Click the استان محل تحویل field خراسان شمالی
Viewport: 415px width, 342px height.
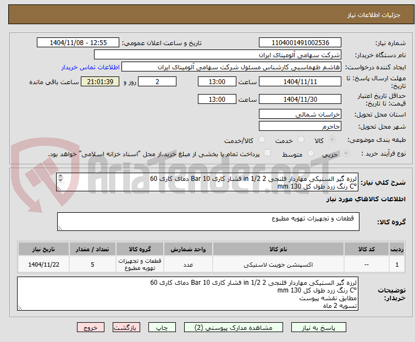tap(300, 114)
